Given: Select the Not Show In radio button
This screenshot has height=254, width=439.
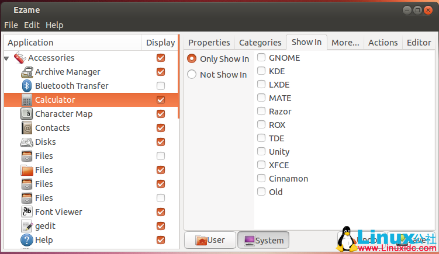Looking at the screenshot, I should (192, 75).
